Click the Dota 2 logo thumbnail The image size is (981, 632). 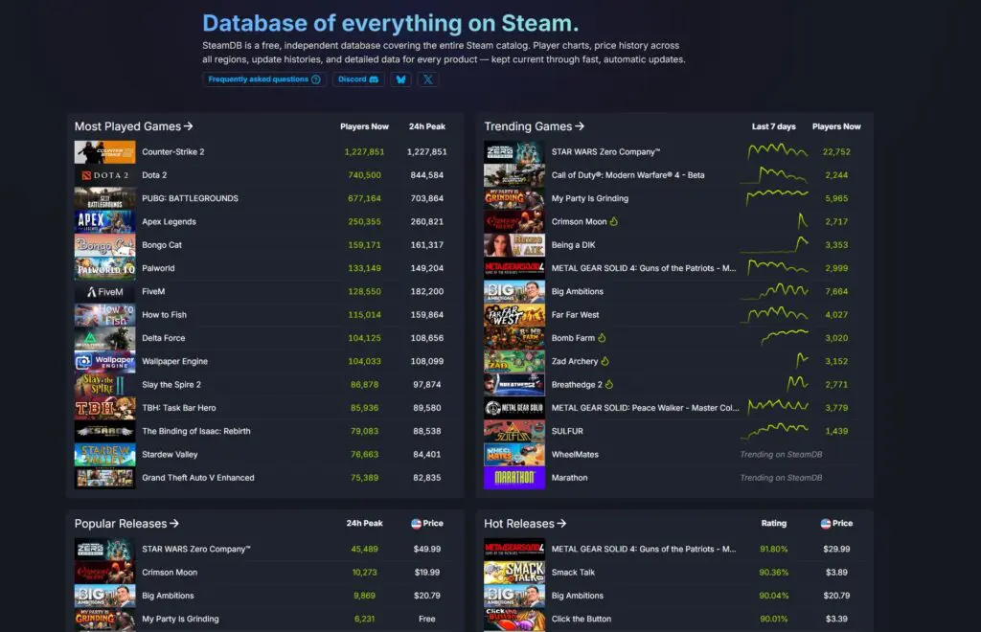point(104,175)
